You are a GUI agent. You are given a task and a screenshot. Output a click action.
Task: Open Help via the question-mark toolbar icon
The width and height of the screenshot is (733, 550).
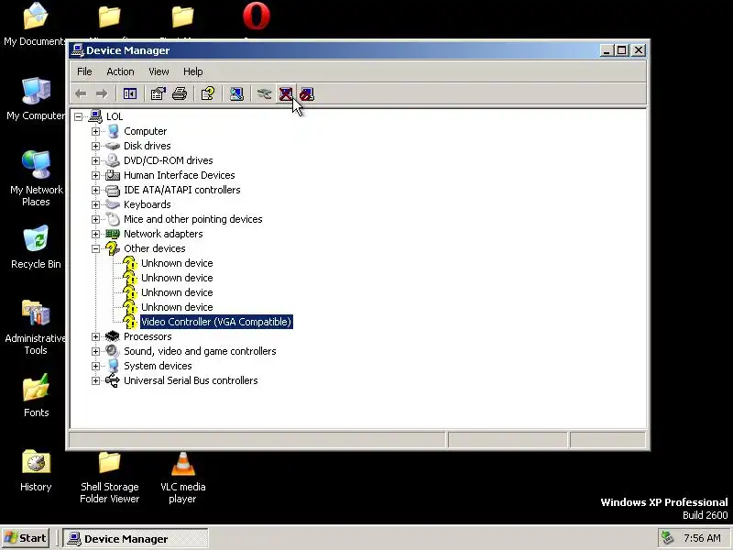208,94
